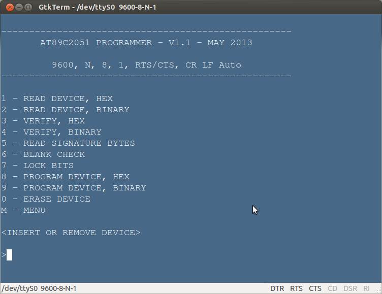Click the terminal prompt cursor block

tap(9, 255)
